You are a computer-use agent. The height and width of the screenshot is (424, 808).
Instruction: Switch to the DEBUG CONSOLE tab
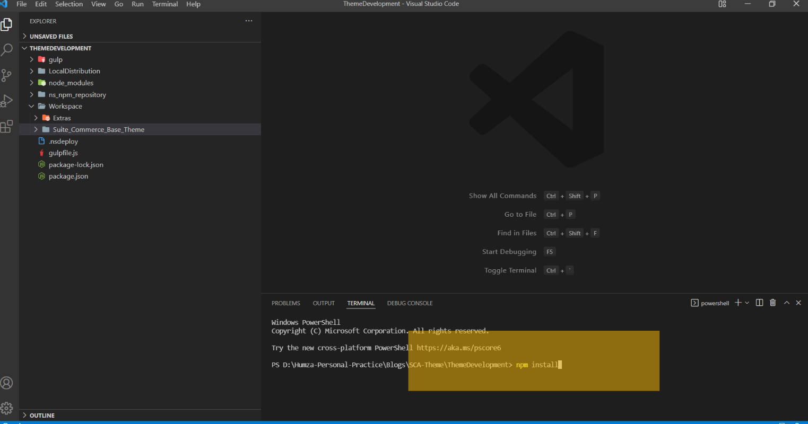tap(410, 303)
